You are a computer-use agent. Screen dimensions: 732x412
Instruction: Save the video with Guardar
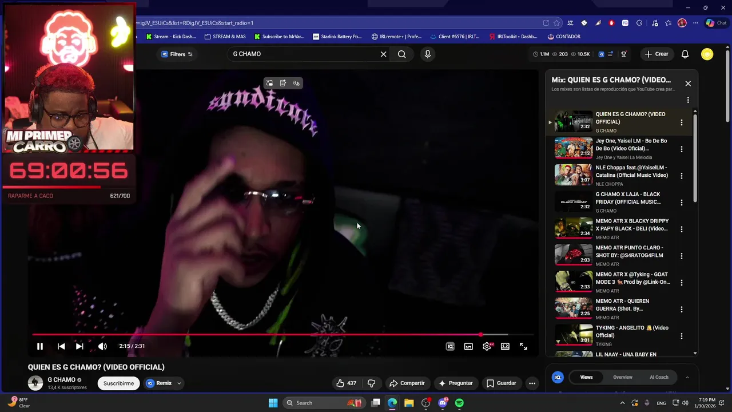501,383
